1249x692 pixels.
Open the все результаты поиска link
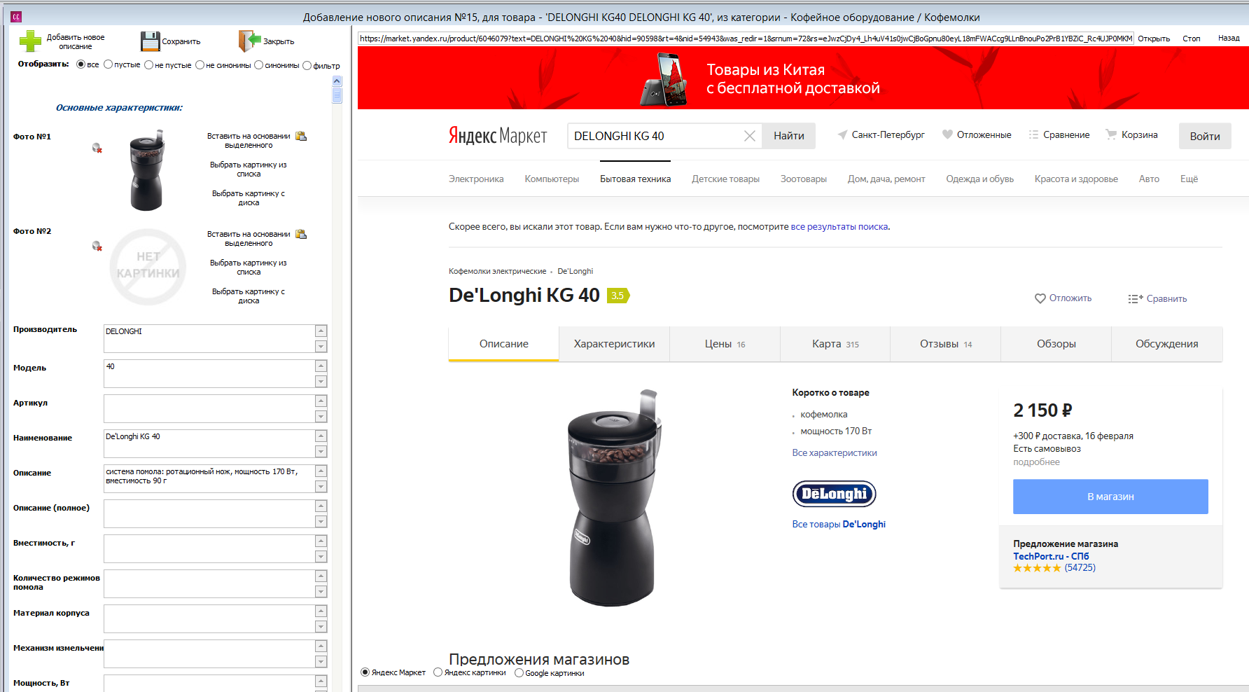tap(839, 227)
